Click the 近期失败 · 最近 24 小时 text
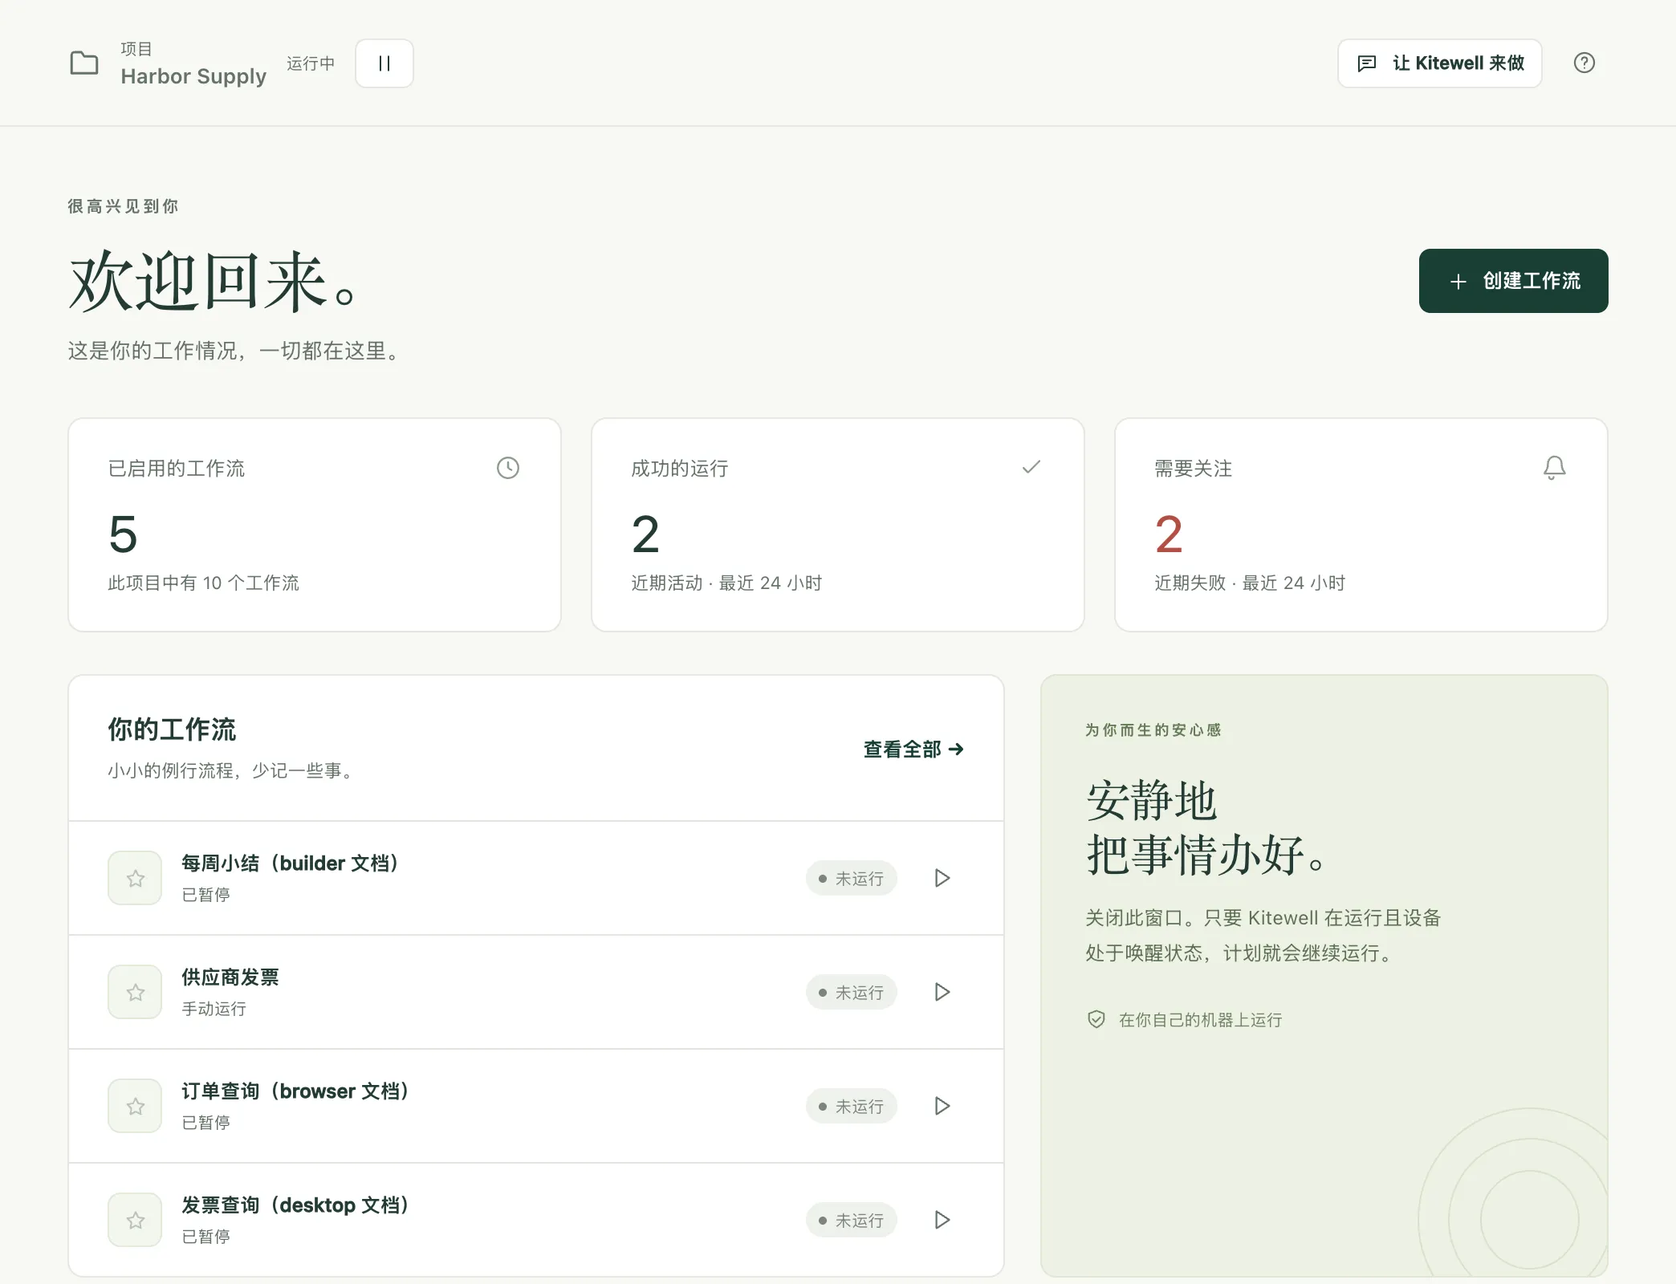The height and width of the screenshot is (1284, 1676). coord(1250,583)
